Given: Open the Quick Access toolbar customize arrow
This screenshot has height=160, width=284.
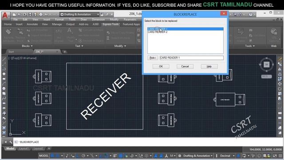Looking at the screenshot, I should (112, 14).
